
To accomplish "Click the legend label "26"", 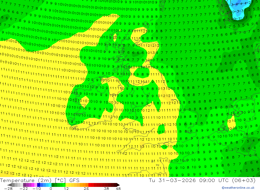I will [86, 188].
